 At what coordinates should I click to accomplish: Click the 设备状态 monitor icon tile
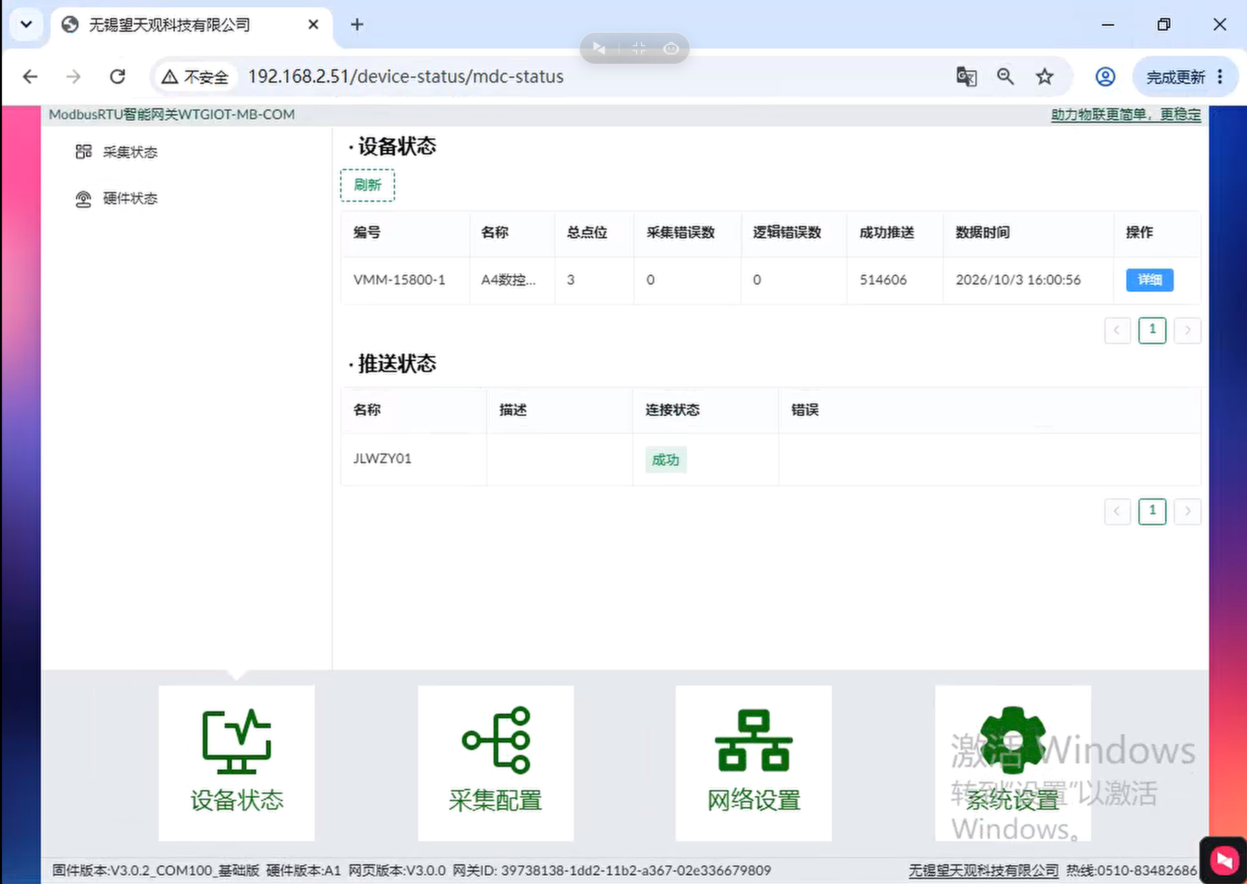[236, 762]
